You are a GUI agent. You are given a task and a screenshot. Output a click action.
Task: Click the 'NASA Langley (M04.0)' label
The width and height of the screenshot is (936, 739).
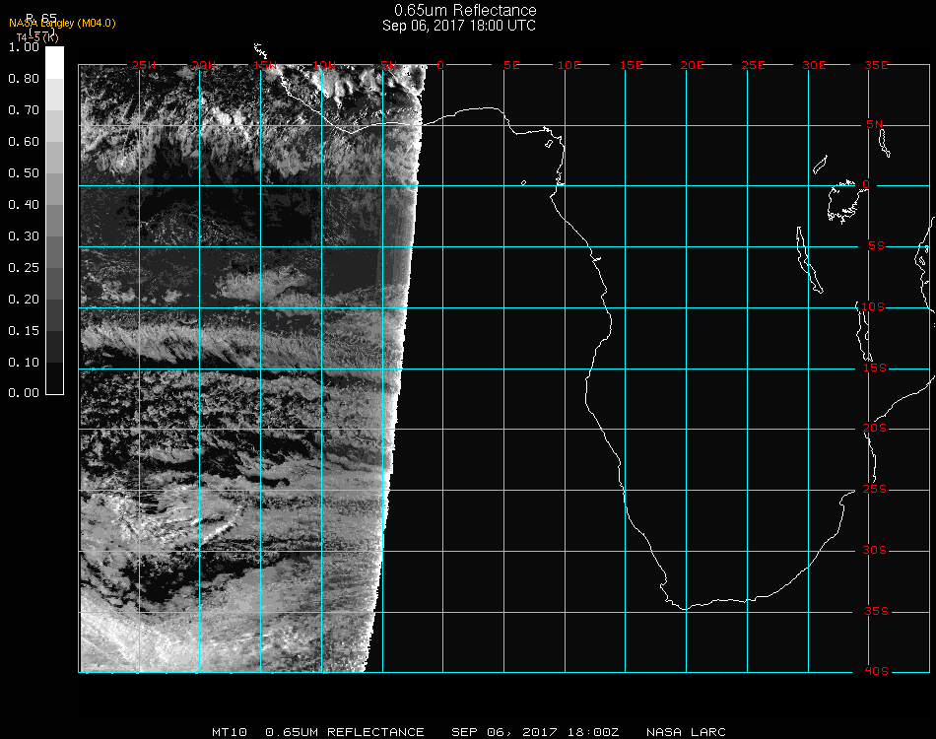62,24
